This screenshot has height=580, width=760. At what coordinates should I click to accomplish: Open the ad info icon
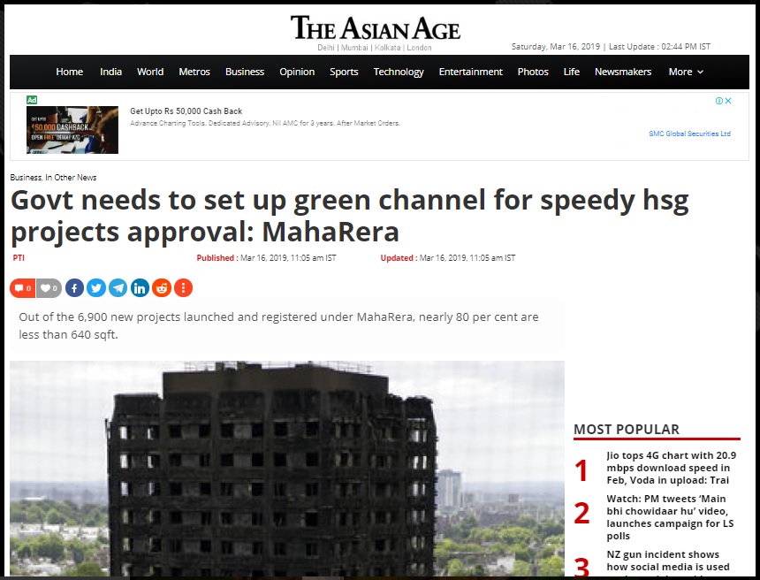tap(719, 101)
